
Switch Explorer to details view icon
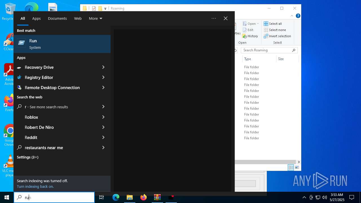click(x=291, y=167)
